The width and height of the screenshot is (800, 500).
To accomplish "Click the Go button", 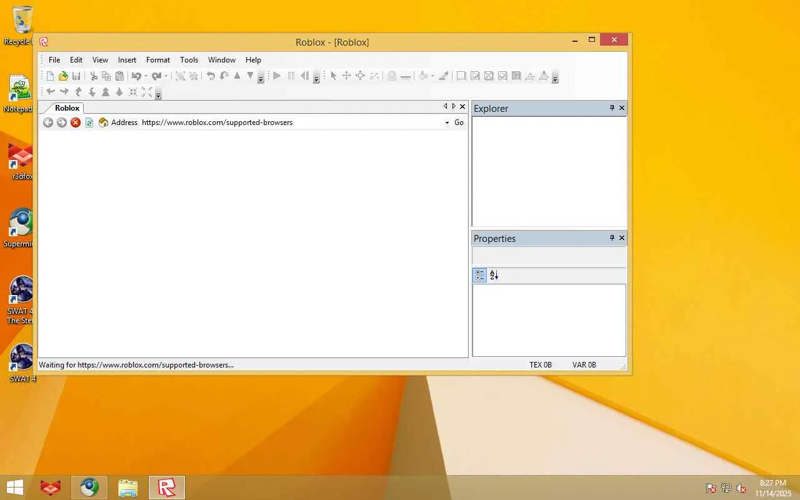I will 459,122.
